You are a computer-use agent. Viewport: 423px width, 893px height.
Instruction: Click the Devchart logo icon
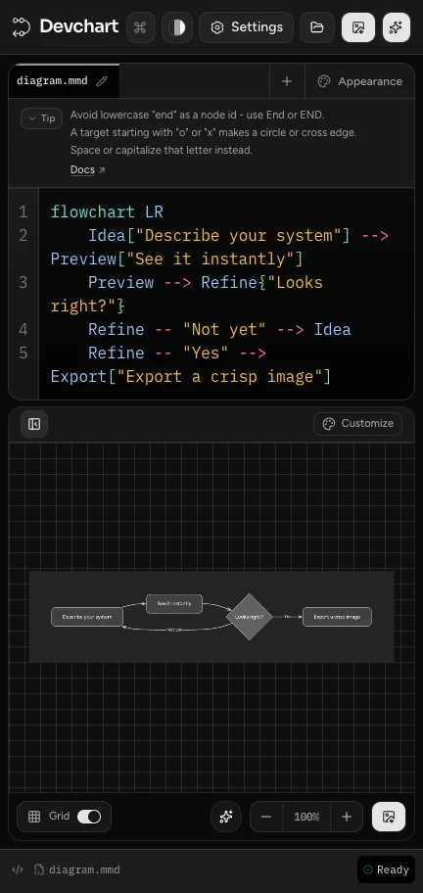click(22, 26)
